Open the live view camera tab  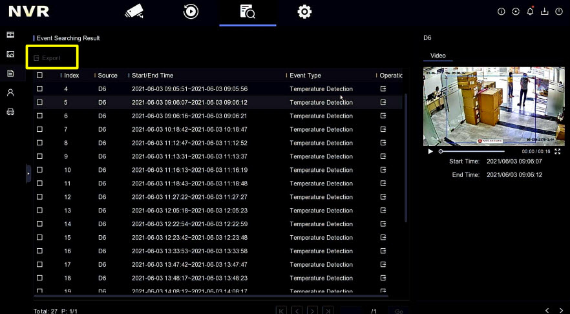134,11
